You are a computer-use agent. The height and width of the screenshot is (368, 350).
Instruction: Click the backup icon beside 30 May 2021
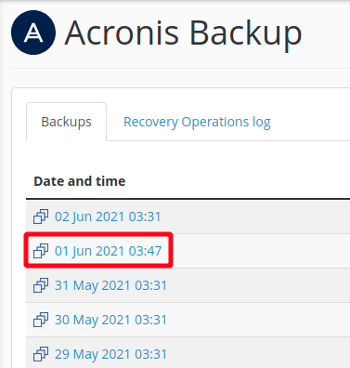coord(41,320)
